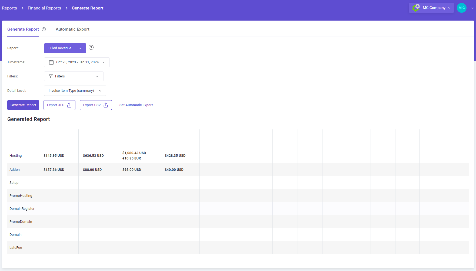Open help beside the Billed Revenue selector
476x271 pixels.
tap(91, 47)
